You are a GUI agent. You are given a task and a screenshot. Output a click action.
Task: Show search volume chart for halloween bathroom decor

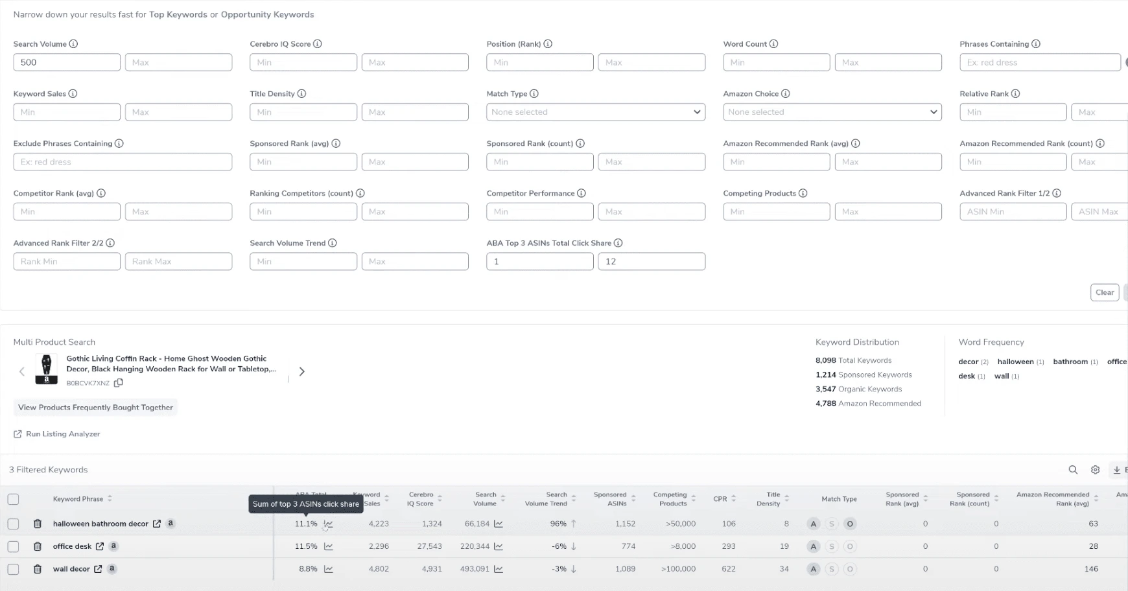499,524
